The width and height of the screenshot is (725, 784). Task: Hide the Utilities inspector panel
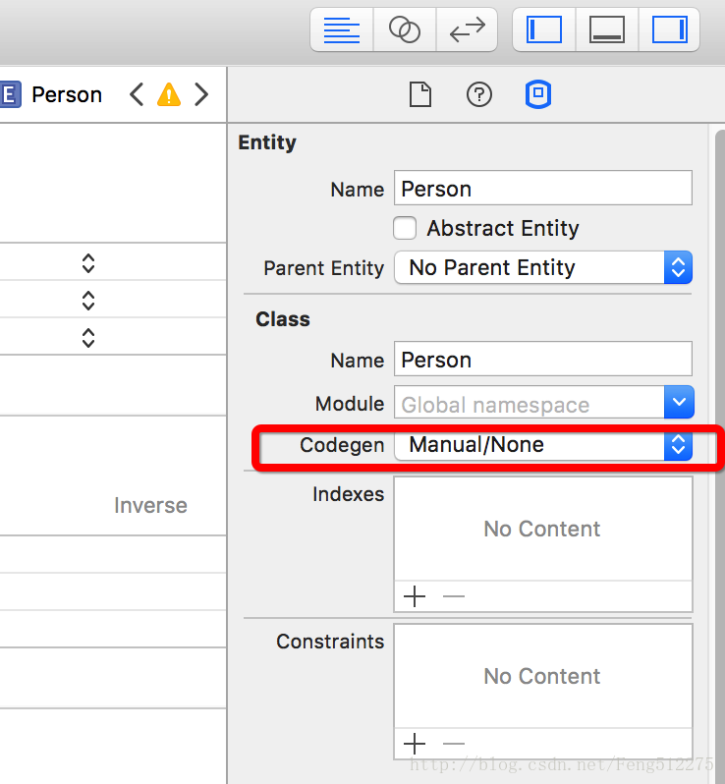pos(669,29)
